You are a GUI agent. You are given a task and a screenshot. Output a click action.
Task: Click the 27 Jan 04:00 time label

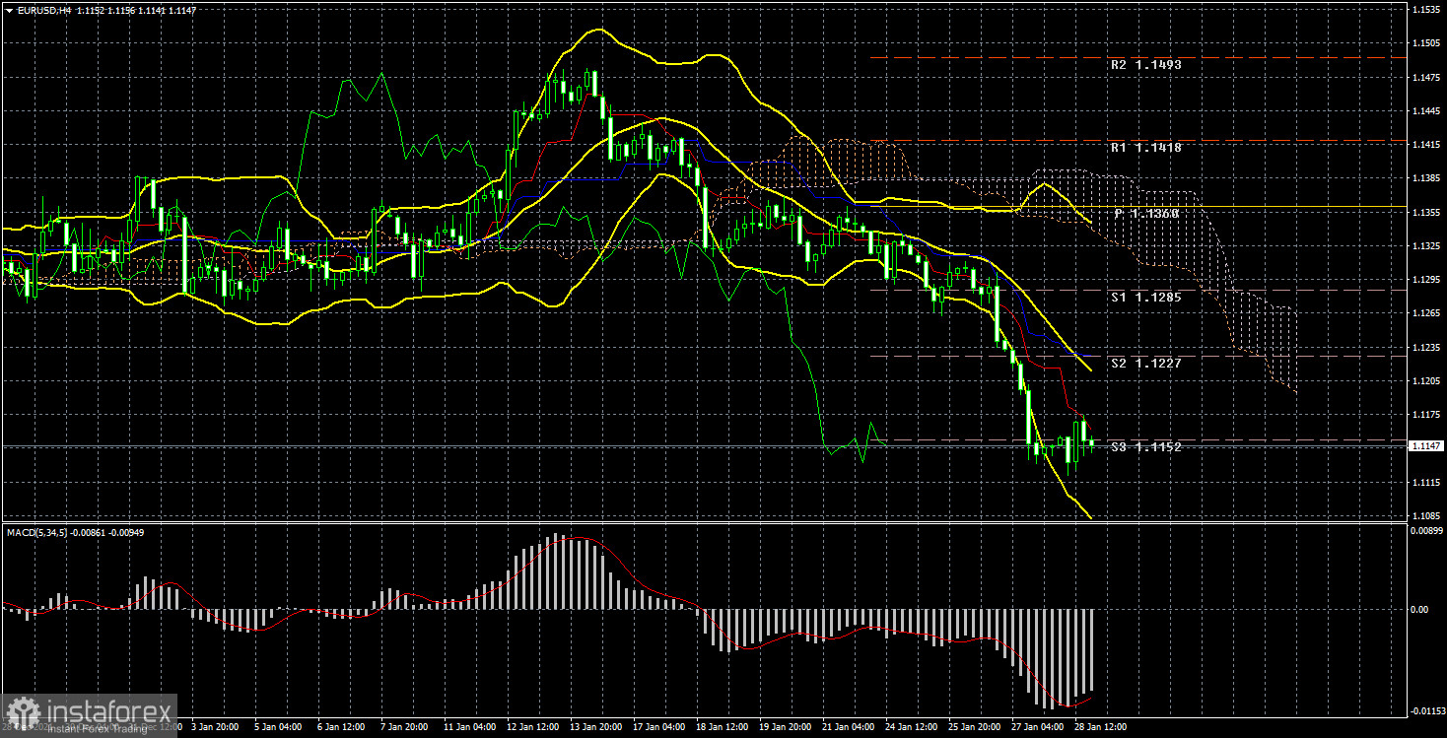[x=1039, y=727]
